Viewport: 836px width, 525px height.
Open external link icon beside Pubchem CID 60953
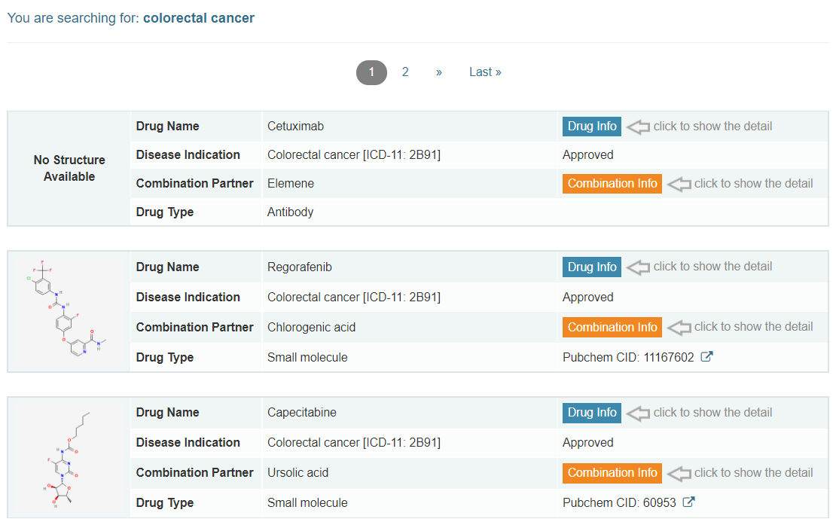pyautogui.click(x=688, y=502)
